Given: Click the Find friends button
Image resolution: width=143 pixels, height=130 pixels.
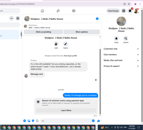Looking at the screenshot, I should click(113, 11).
